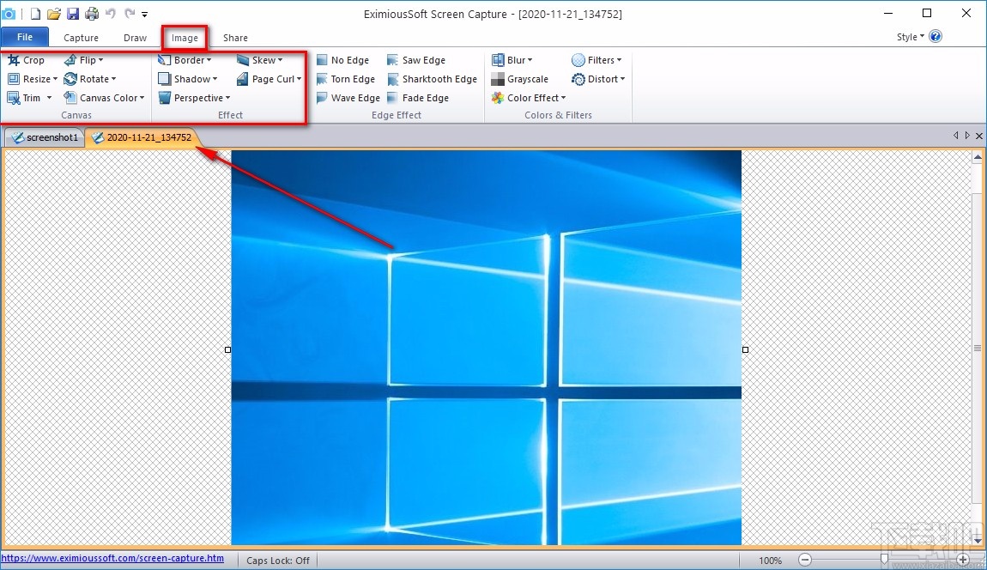Click the Color Effect icon
The image size is (987, 570).
pyautogui.click(x=498, y=98)
